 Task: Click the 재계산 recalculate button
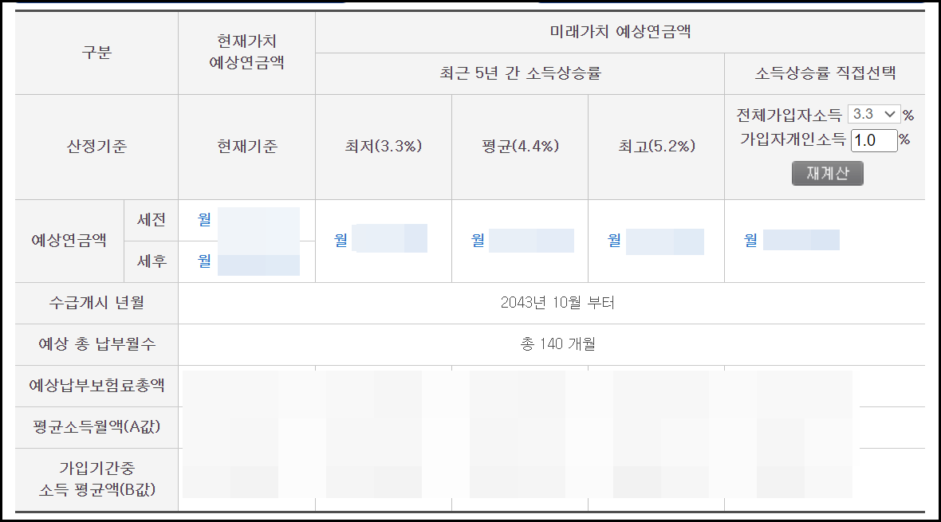[x=827, y=171]
